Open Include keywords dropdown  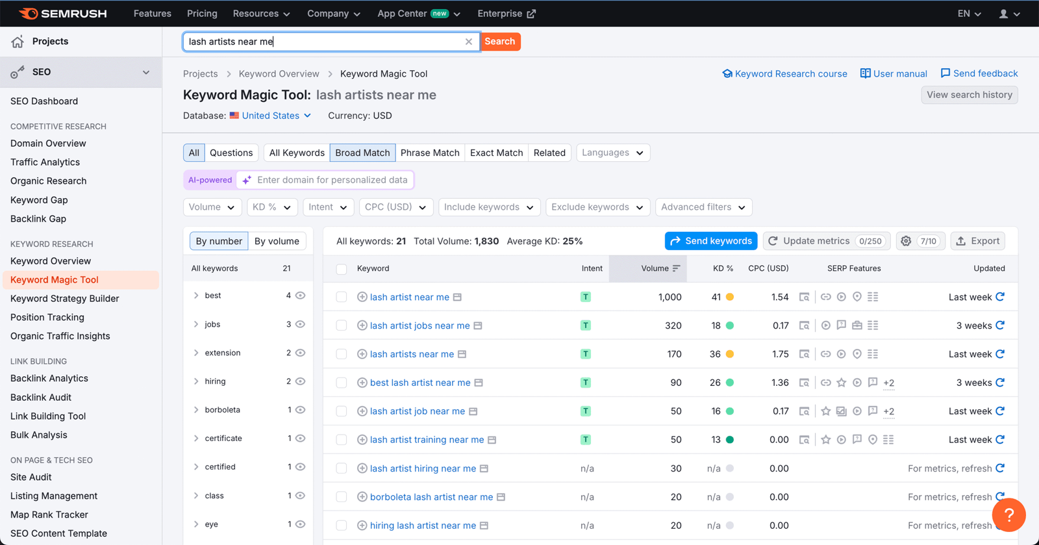[x=490, y=207]
